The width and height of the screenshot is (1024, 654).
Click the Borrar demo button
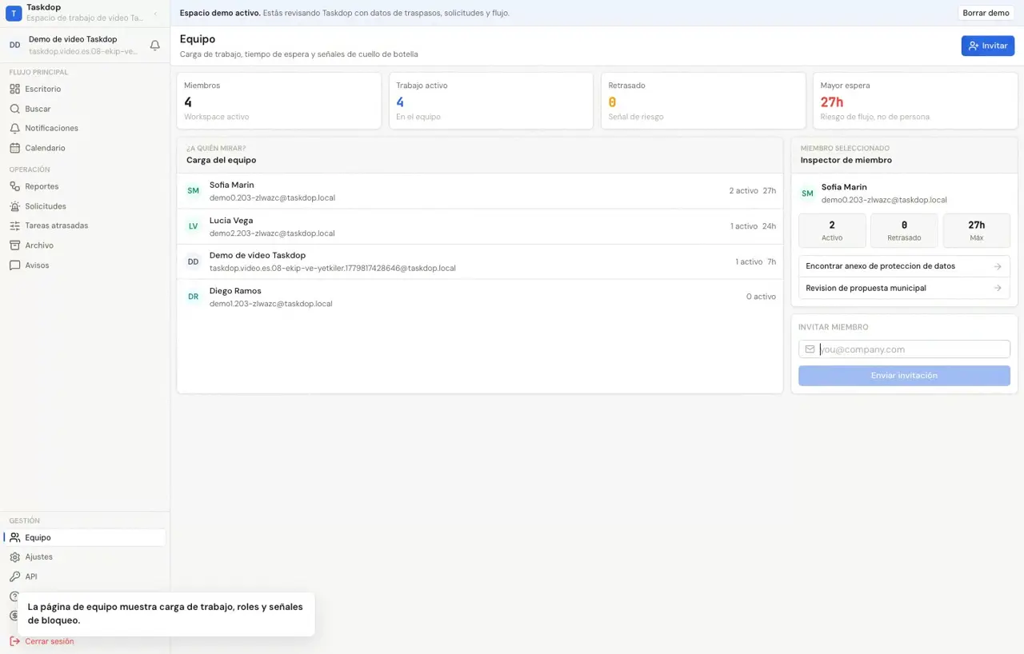pos(986,13)
